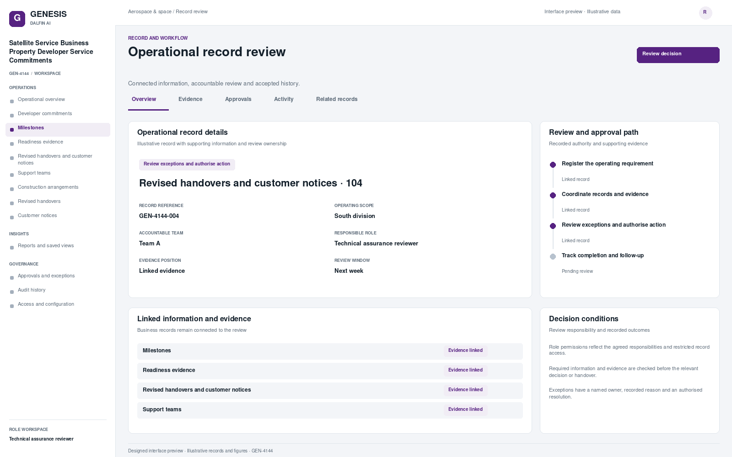Viewport: 732px width, 457px height.
Task: Open Revised handovers and customer notices sidebar item
Action: tap(58, 159)
